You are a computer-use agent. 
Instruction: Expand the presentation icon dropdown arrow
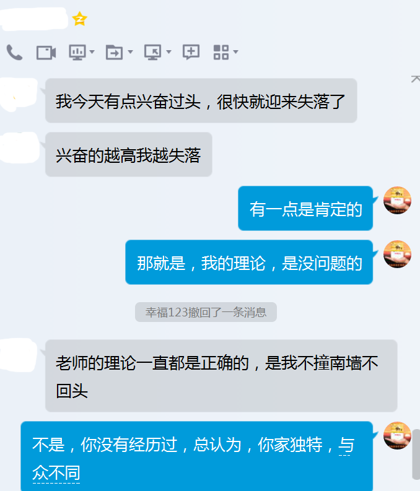coord(92,51)
